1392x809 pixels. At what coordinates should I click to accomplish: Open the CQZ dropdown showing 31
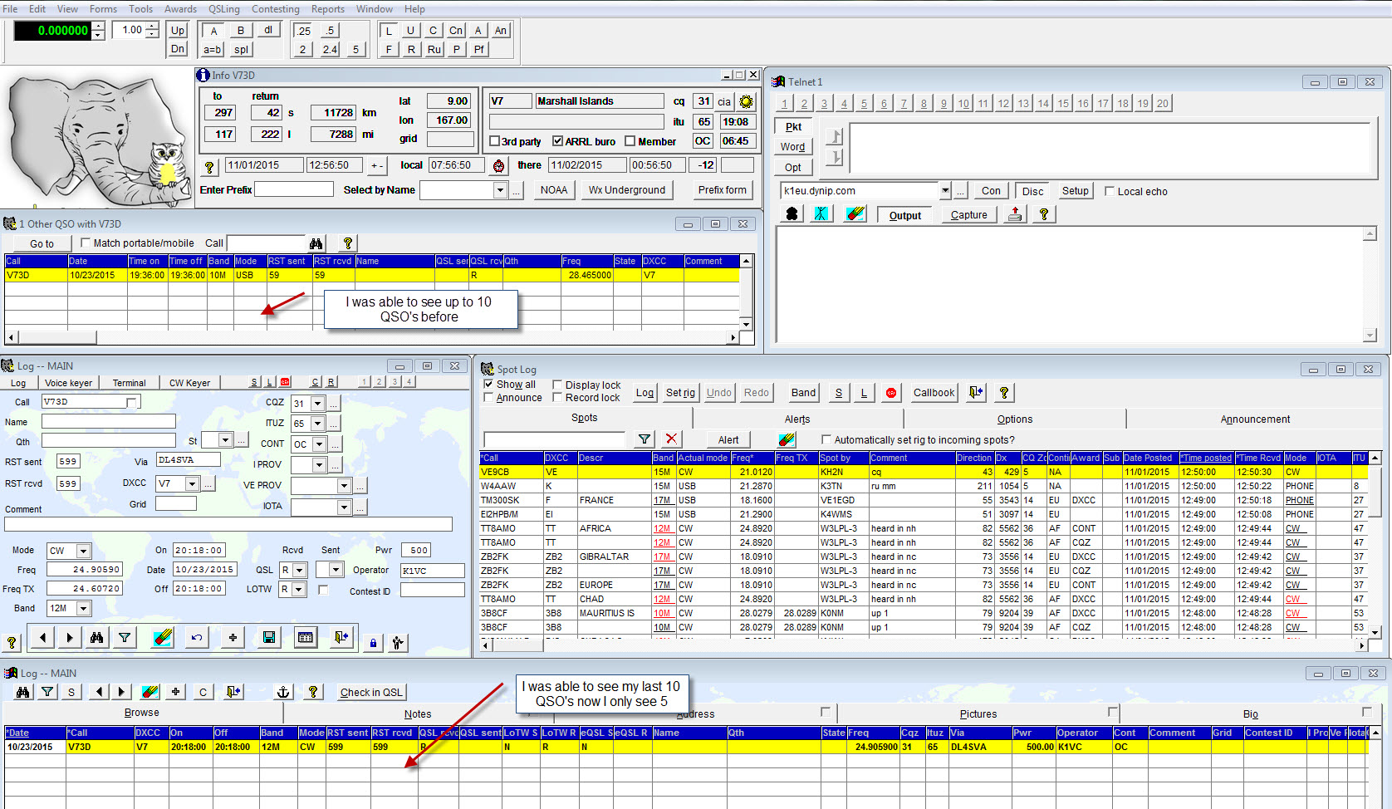(317, 404)
